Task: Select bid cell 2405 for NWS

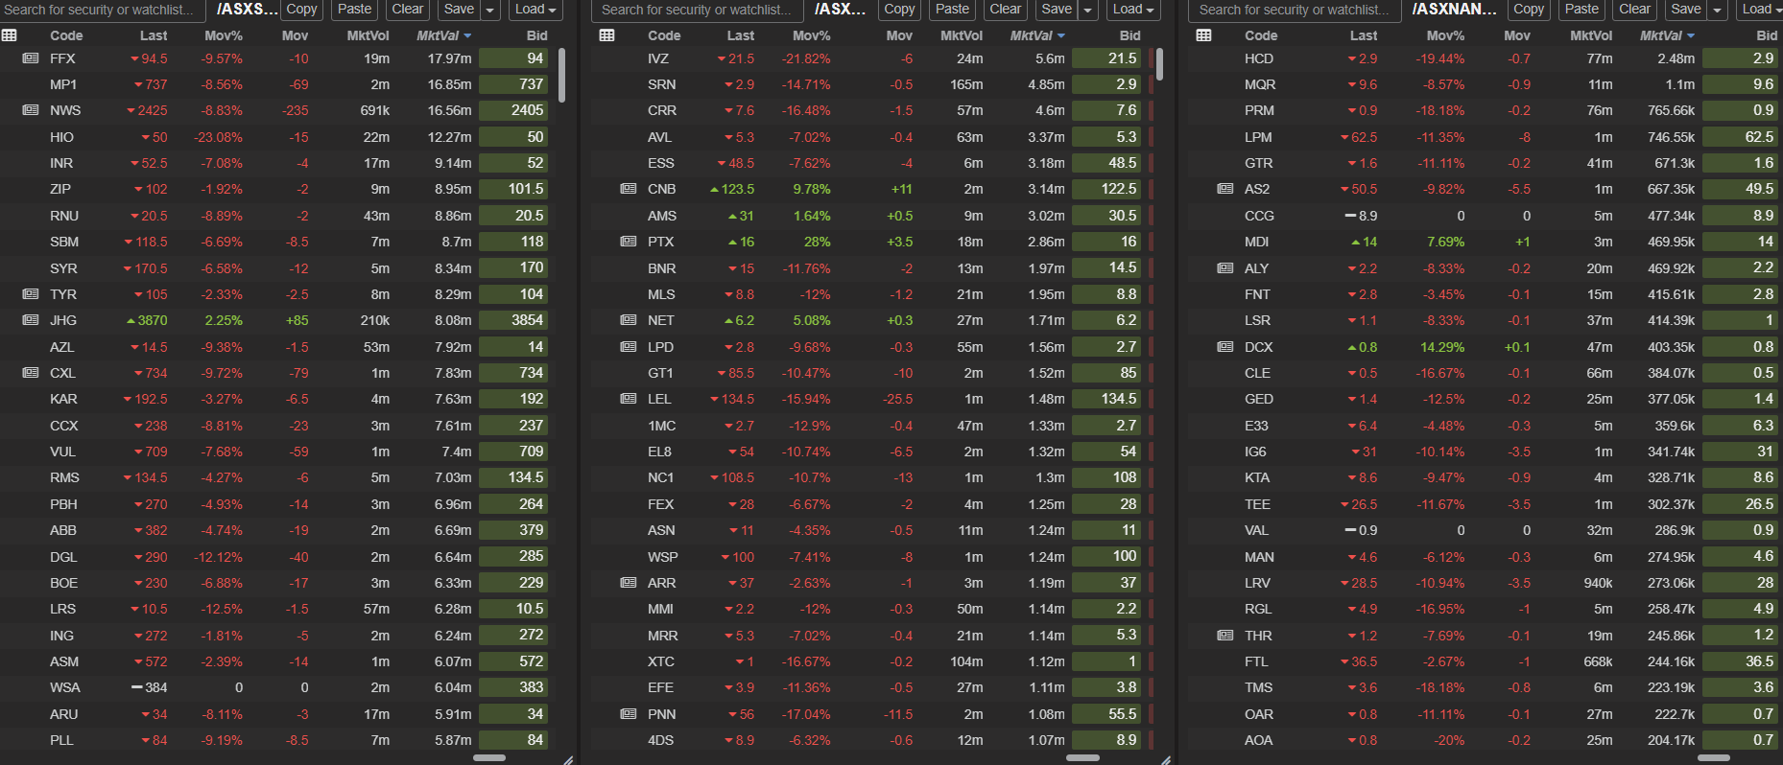Action: [x=513, y=110]
